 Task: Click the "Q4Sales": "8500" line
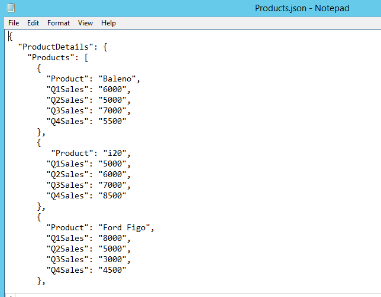[86, 195]
